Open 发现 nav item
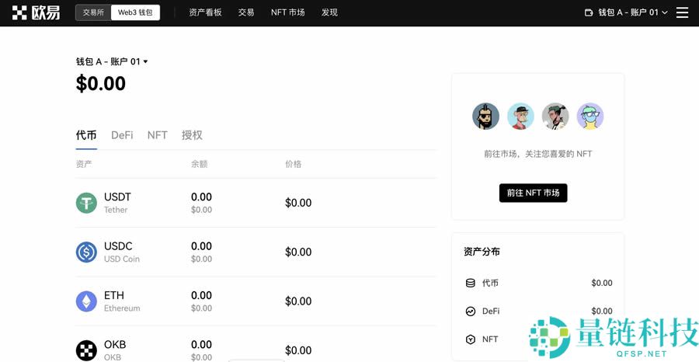This screenshot has height=362, width=699. (329, 12)
